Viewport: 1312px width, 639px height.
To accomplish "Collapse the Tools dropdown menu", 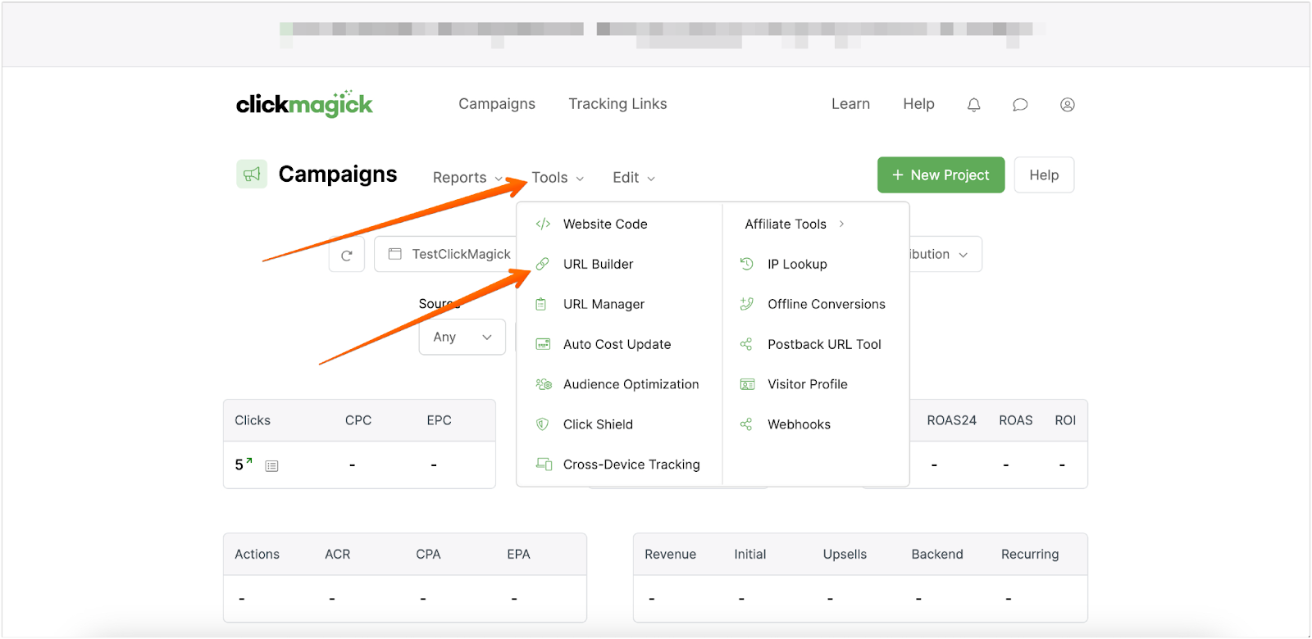I will [x=558, y=178].
